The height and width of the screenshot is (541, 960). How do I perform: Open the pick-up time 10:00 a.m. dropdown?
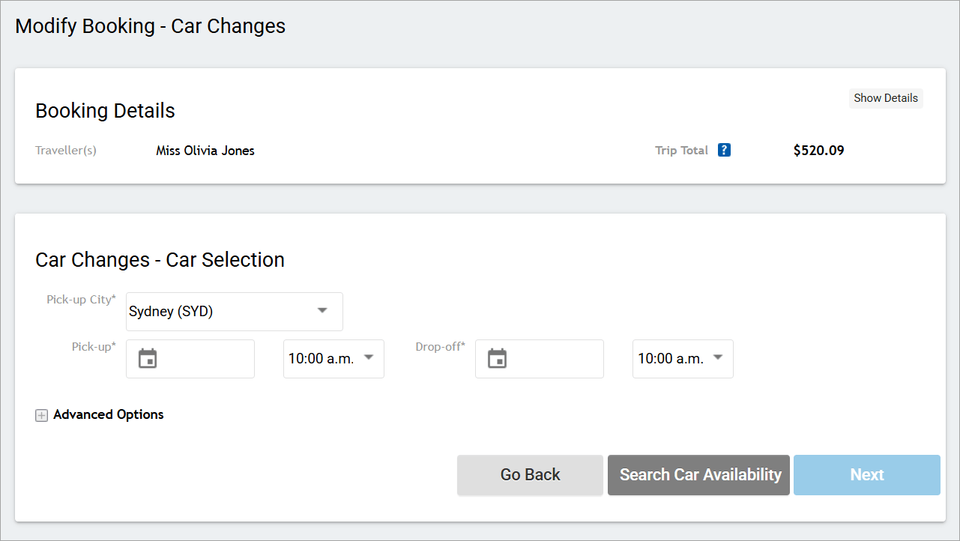pyautogui.click(x=333, y=358)
